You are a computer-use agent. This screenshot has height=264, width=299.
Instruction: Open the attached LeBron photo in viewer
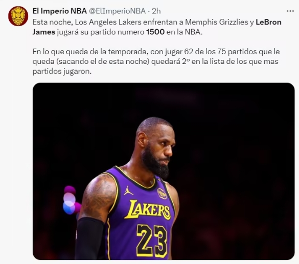[164, 171]
